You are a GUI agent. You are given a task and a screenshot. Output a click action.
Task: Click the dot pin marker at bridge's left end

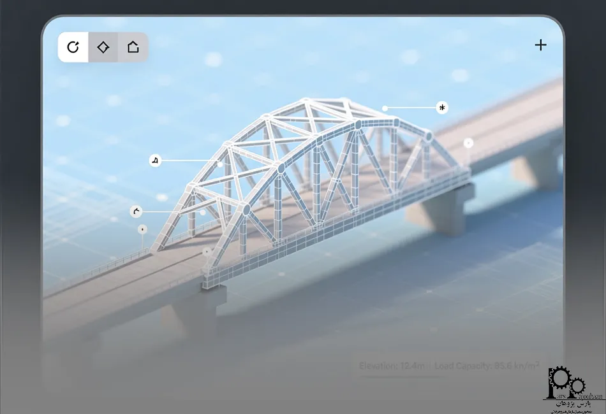tap(142, 229)
